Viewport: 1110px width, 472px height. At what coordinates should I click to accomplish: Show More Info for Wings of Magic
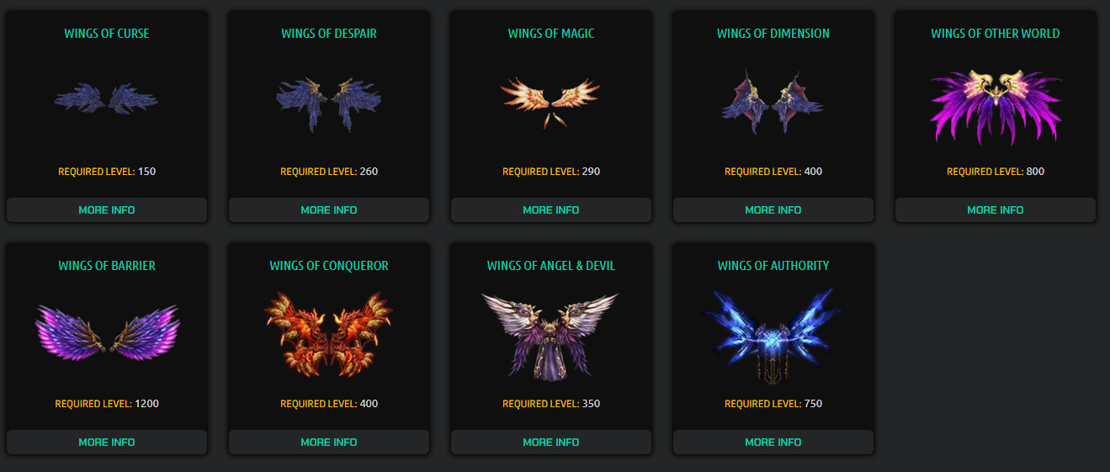551,209
